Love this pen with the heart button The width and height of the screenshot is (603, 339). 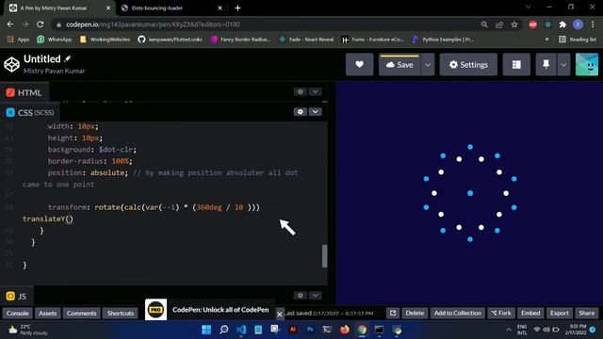click(359, 65)
